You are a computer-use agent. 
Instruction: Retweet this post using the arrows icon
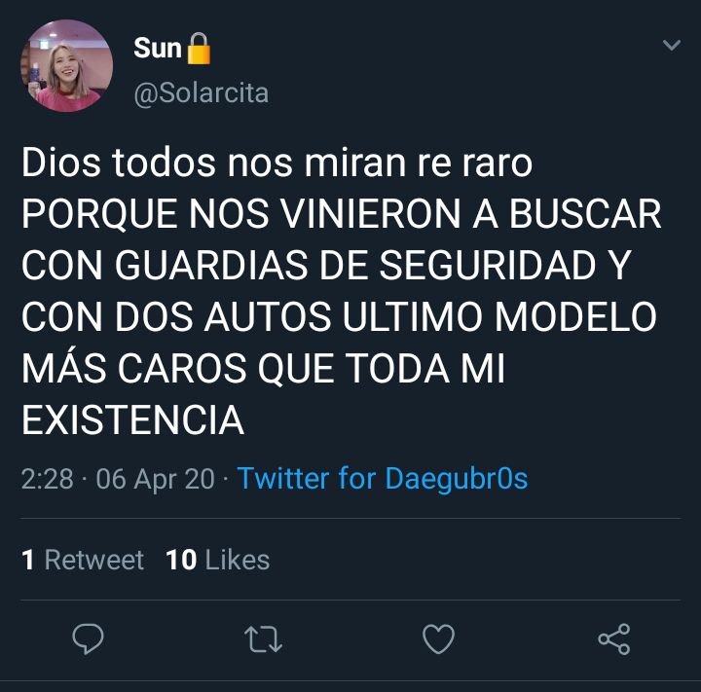pos(263,639)
